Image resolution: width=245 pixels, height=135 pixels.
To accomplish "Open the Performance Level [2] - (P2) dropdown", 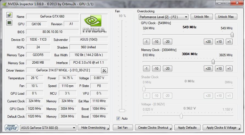I will point(163,17).
